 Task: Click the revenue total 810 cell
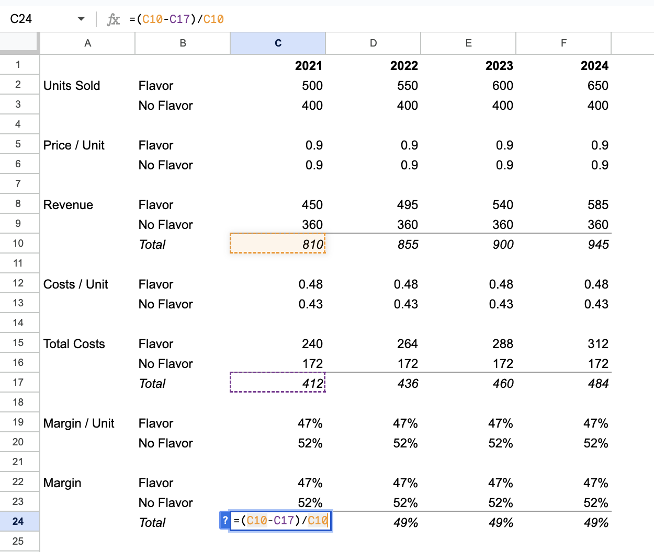[278, 244]
